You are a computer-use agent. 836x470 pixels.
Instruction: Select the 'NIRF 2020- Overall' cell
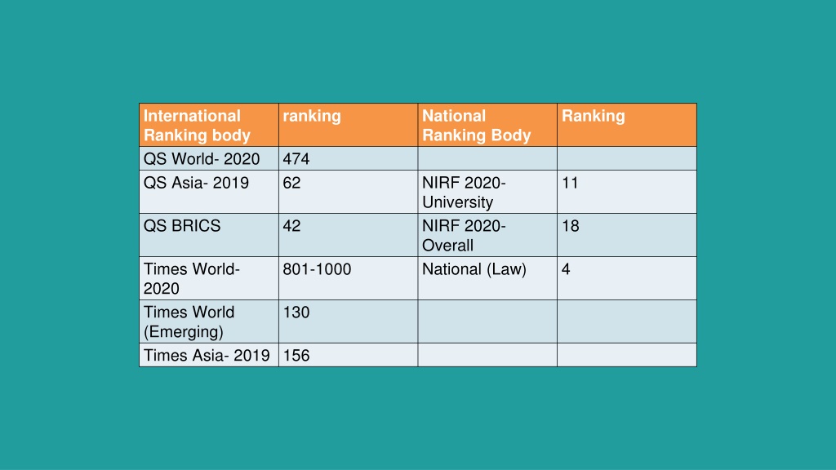pyautogui.click(x=487, y=236)
